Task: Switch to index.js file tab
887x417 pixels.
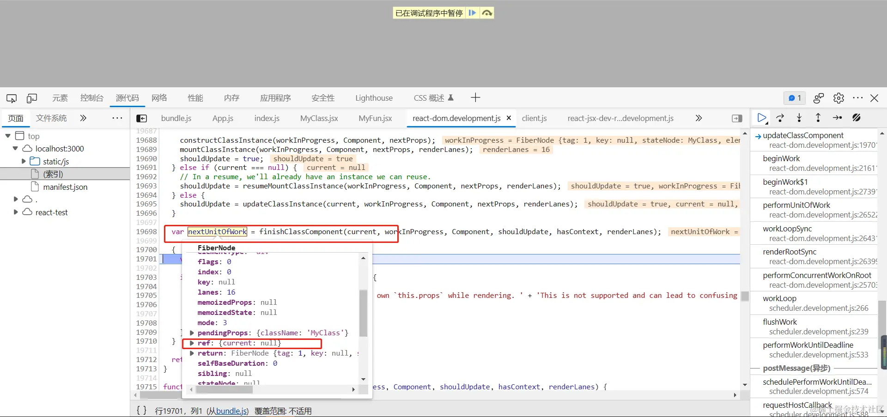Action: tap(267, 118)
